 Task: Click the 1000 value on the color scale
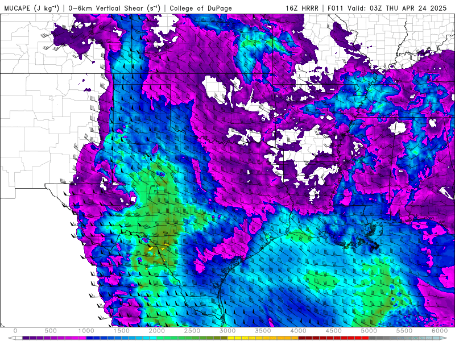coord(86,331)
